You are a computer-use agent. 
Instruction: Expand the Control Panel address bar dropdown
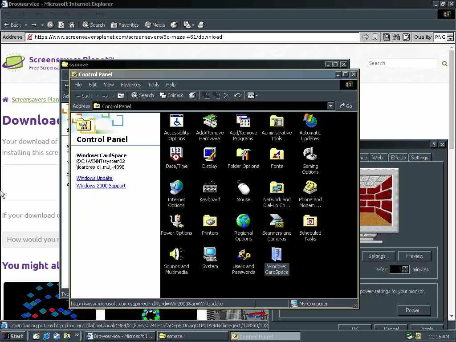331,106
